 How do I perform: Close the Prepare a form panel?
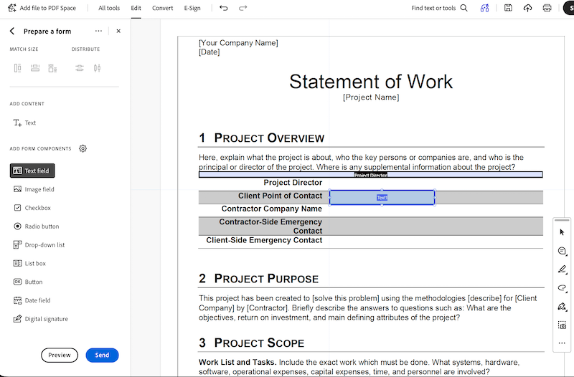pyautogui.click(x=118, y=31)
